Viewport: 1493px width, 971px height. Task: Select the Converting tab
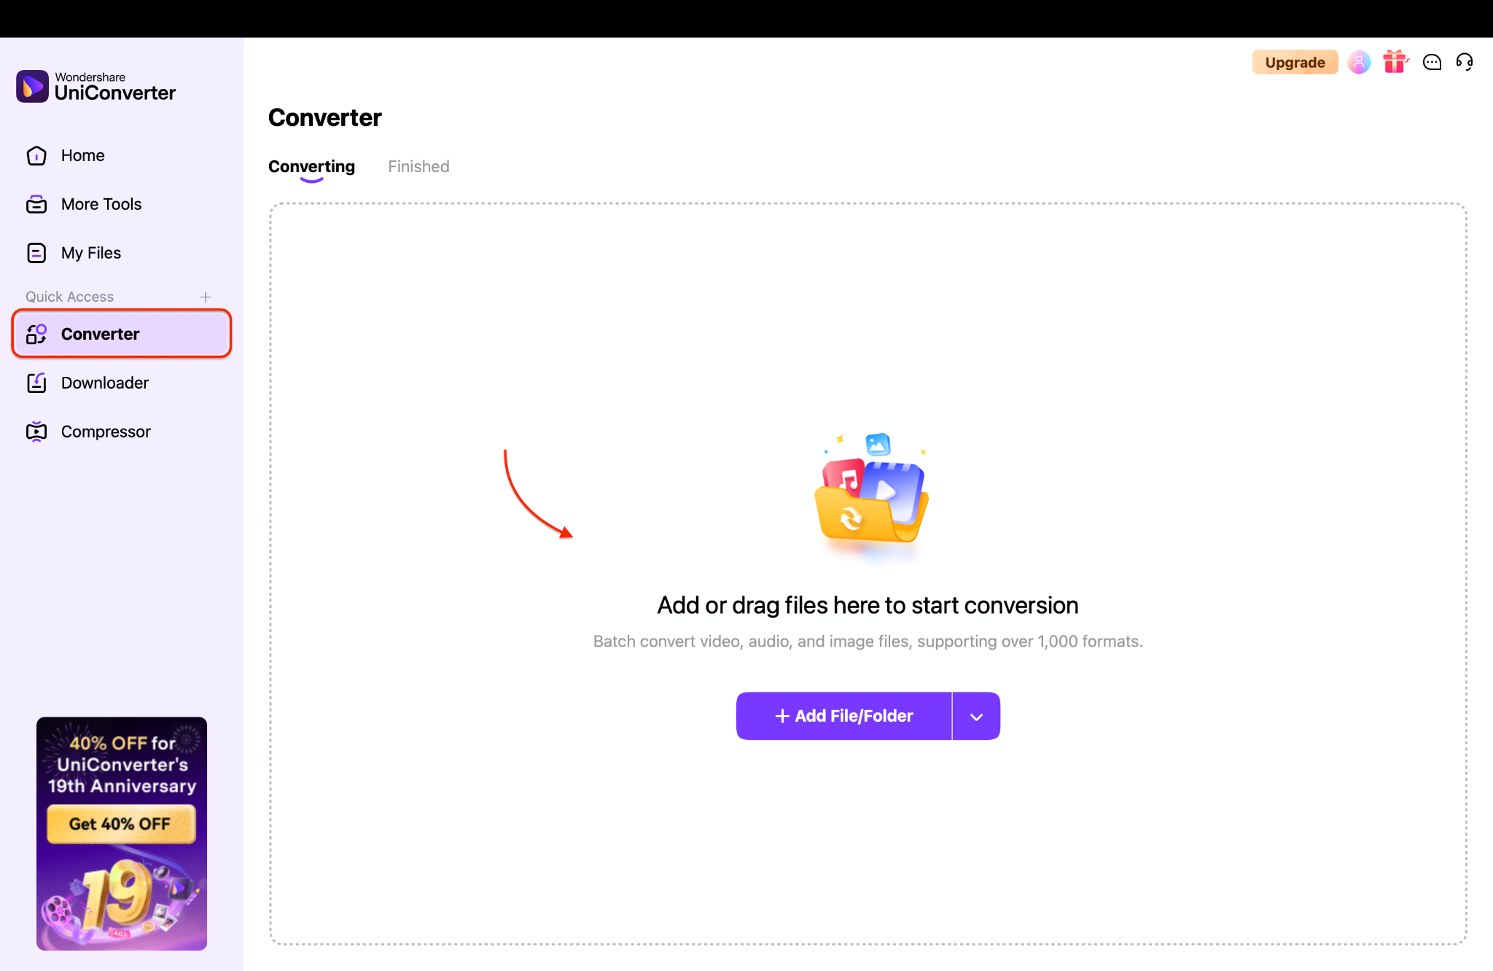(x=311, y=167)
